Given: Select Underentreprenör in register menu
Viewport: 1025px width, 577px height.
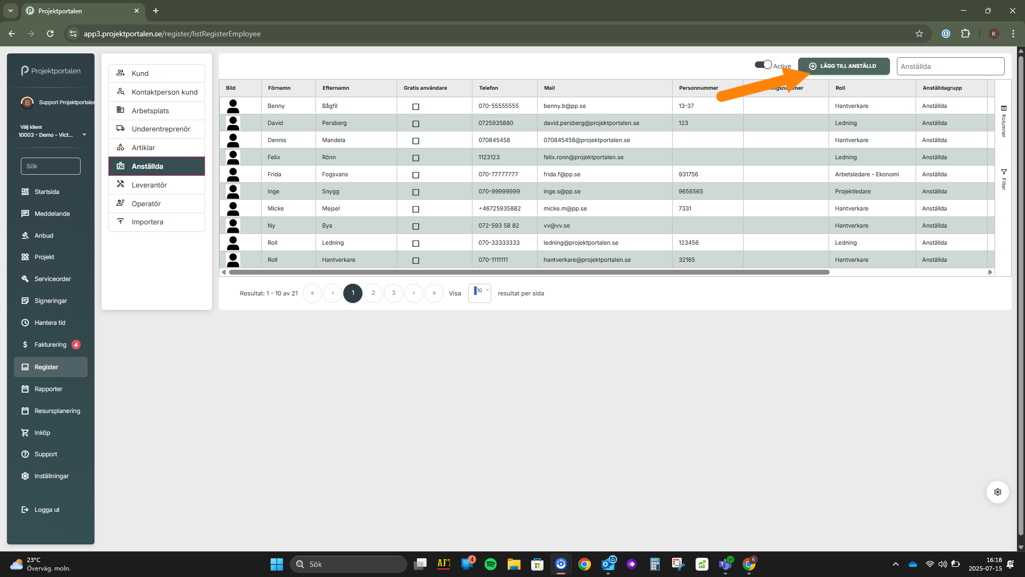Looking at the screenshot, I should tap(161, 129).
